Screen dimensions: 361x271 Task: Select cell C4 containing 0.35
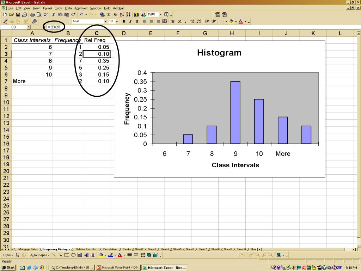pyautogui.click(x=97, y=61)
